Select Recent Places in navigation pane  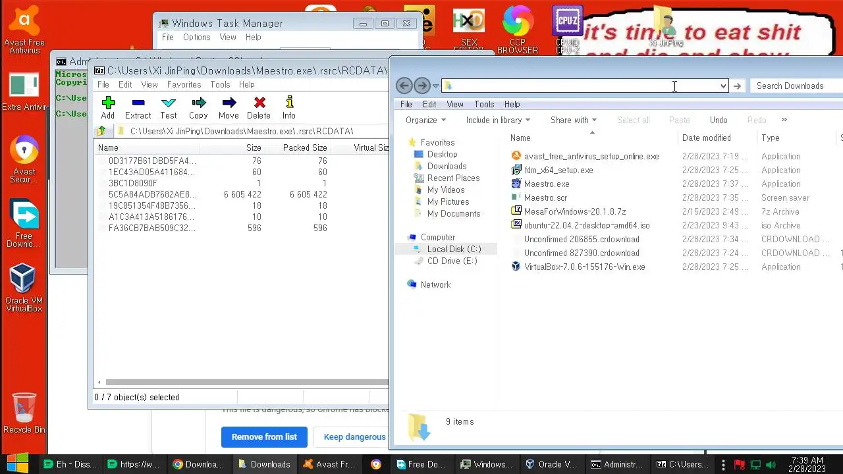point(453,178)
